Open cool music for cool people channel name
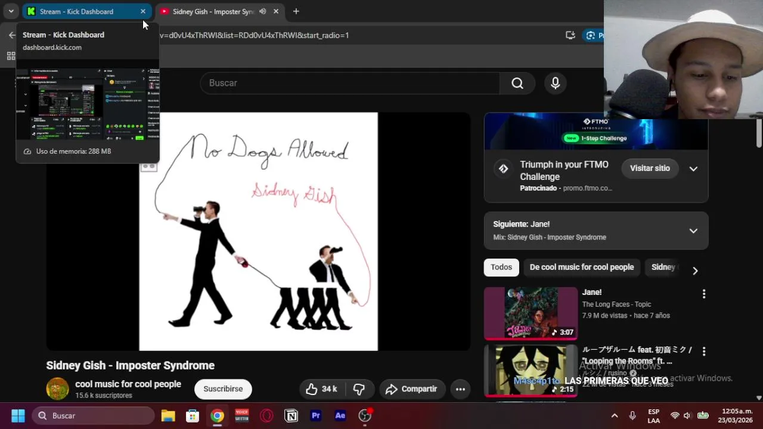763x429 pixels. [x=128, y=384]
